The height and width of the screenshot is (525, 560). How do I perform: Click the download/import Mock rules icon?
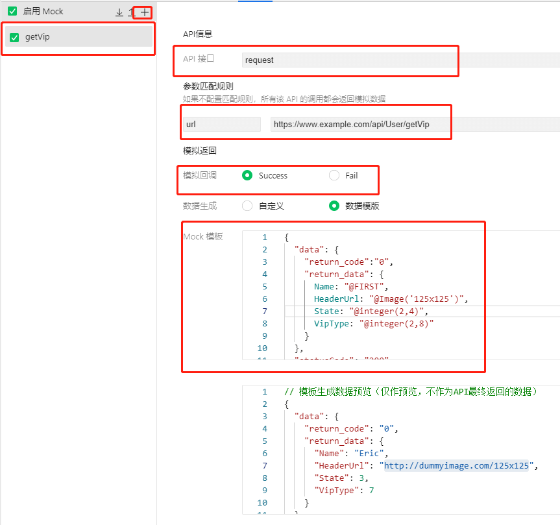(x=119, y=12)
